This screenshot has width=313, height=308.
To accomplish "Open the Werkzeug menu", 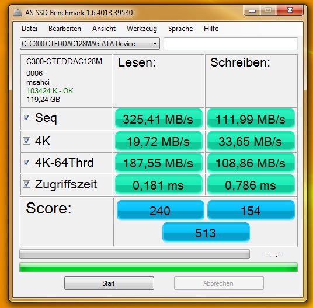I will [142, 29].
